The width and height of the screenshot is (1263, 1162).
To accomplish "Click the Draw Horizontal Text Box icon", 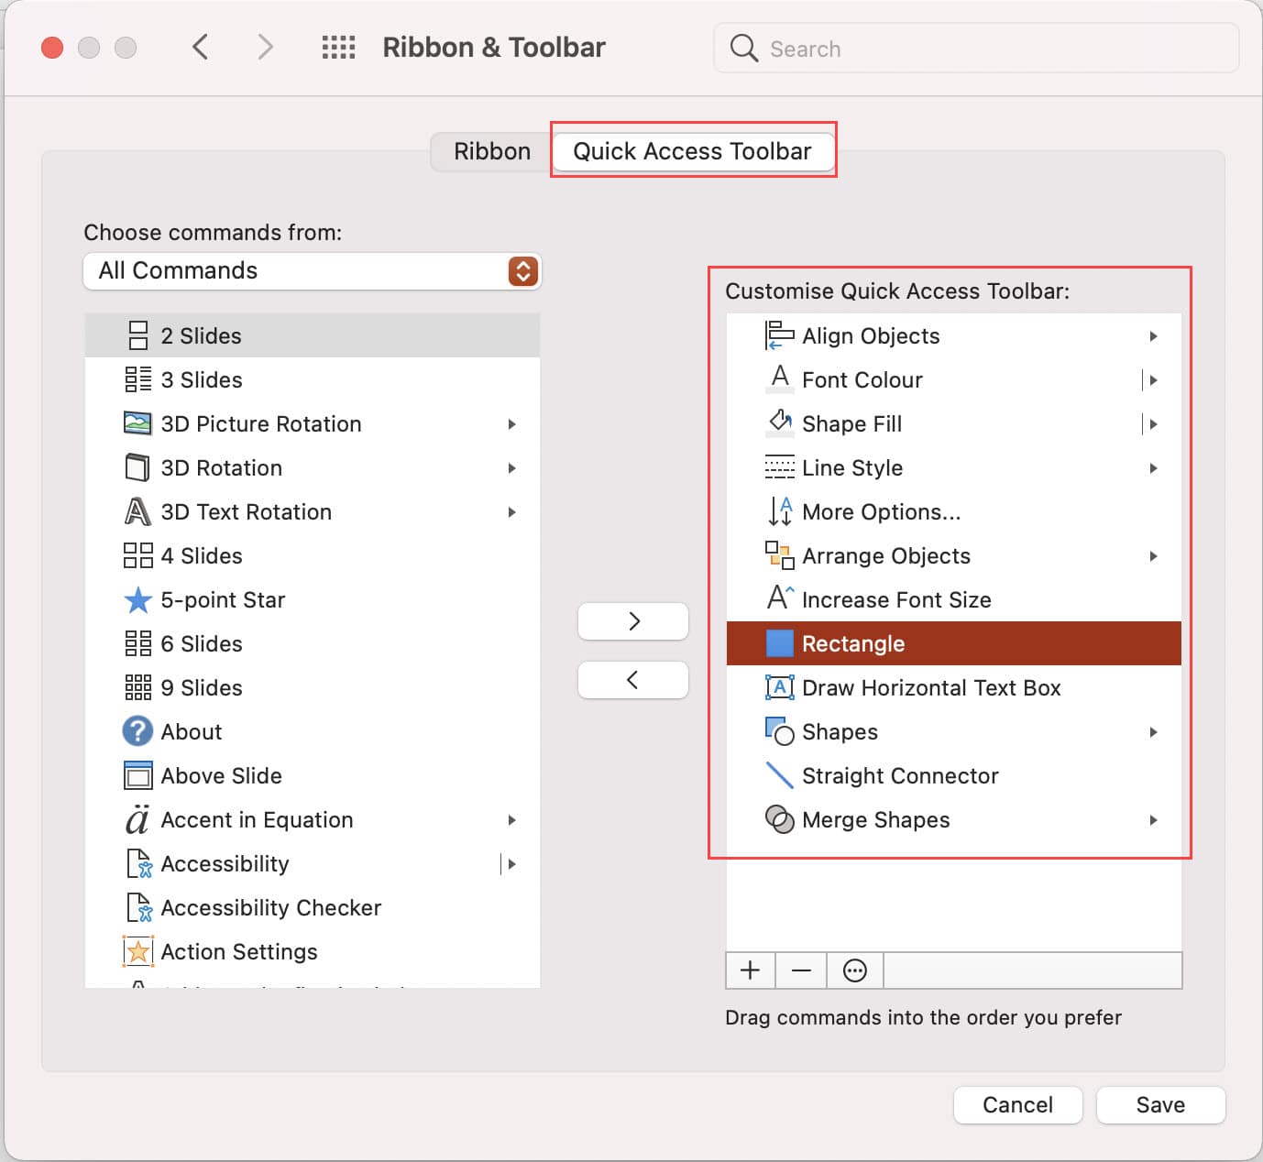I will pyautogui.click(x=778, y=687).
